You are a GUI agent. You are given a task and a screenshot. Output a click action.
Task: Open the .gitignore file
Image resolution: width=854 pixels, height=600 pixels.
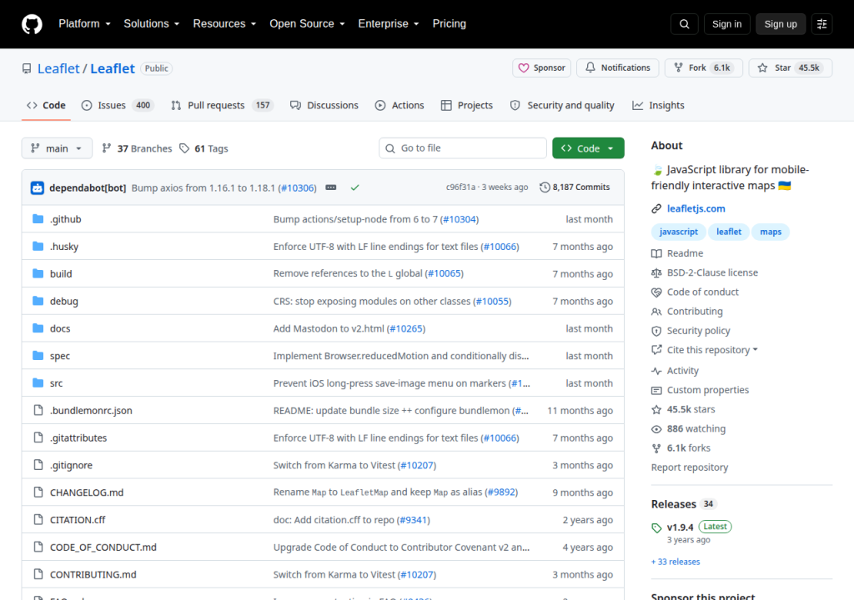point(72,465)
